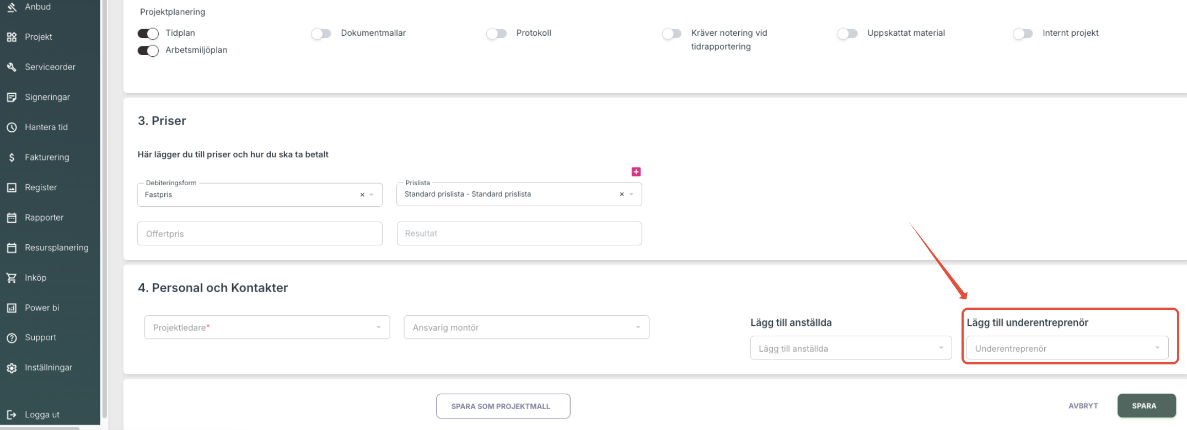This screenshot has width=1187, height=430.
Task: Click the Projekt grid icon
Action: 12,37
